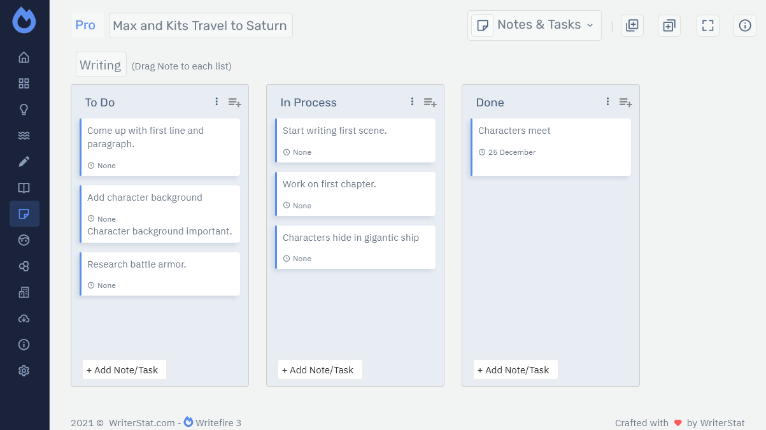Open the WriterStat.com footer link
Screen dimensions: 766x430
point(142,422)
